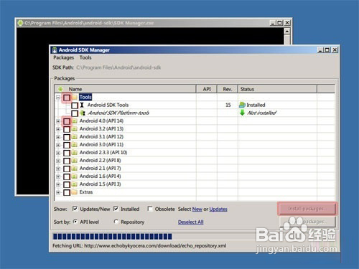The width and height of the screenshot is (359, 269).
Task: Click the green Not installed arrow icon
Action: [x=242, y=113]
